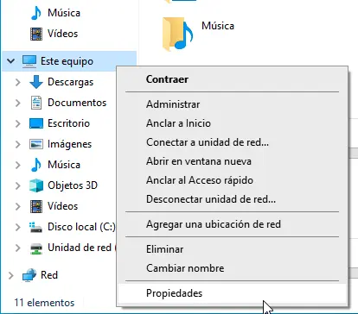The width and height of the screenshot is (358, 314).
Task: Collapse the Este equipo tree node
Action: coord(11,61)
